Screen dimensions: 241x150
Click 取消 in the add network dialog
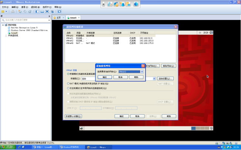120,77
